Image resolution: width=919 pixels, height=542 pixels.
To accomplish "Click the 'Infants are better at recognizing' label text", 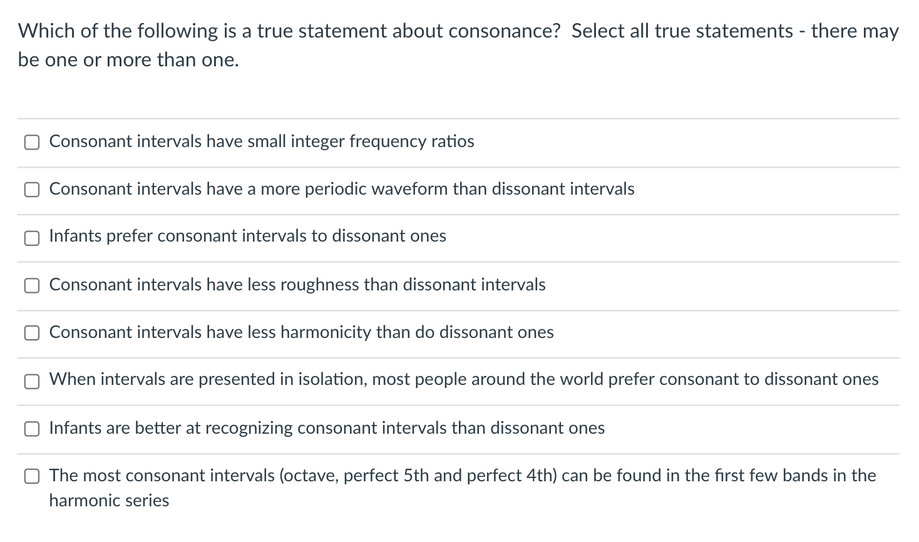I will [x=171, y=428].
